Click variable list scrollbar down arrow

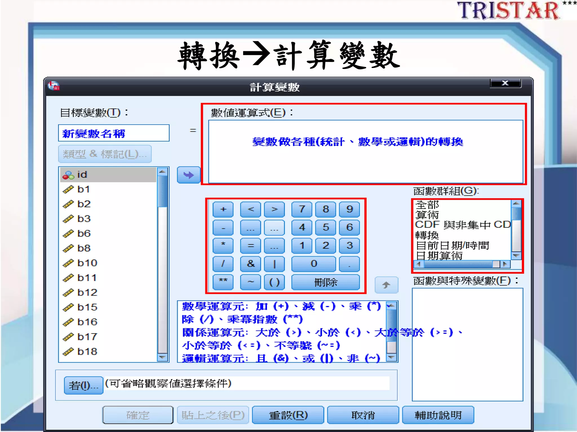(162, 357)
